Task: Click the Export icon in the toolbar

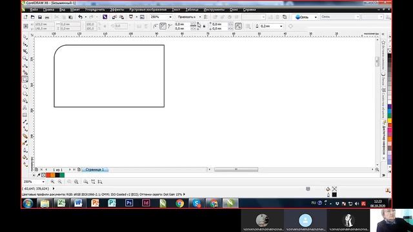Action: (121, 17)
